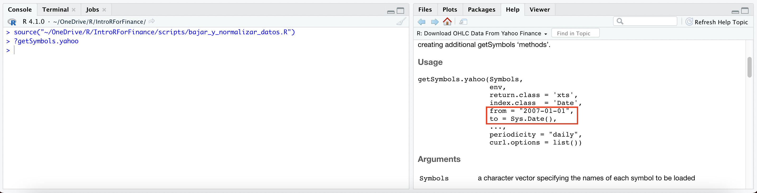Clear console with the broom icon
757x193 pixels.
(401, 21)
